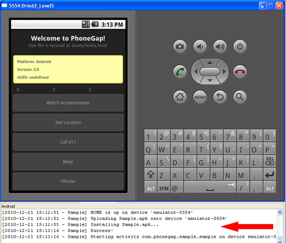This screenshot has height=243, width=286.
Task: Click the D-pad right arrow
Action: tap(224, 72)
